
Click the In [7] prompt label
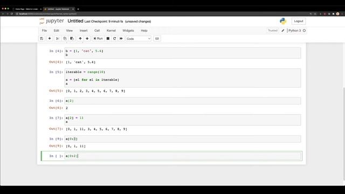(x=56, y=118)
